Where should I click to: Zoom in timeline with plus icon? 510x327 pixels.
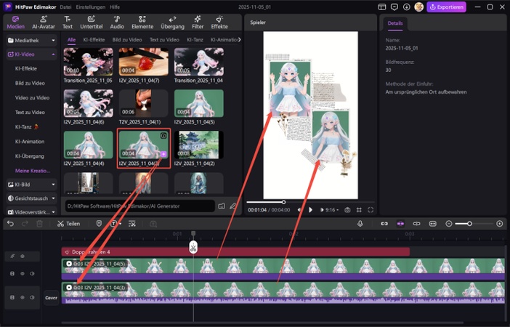point(499,224)
